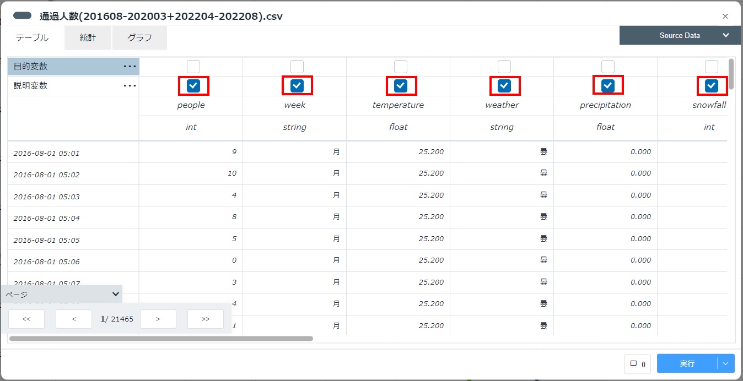This screenshot has height=381, width=743.
Task: Click temperature 25.200 in 05:01 row
Action: tap(431, 151)
